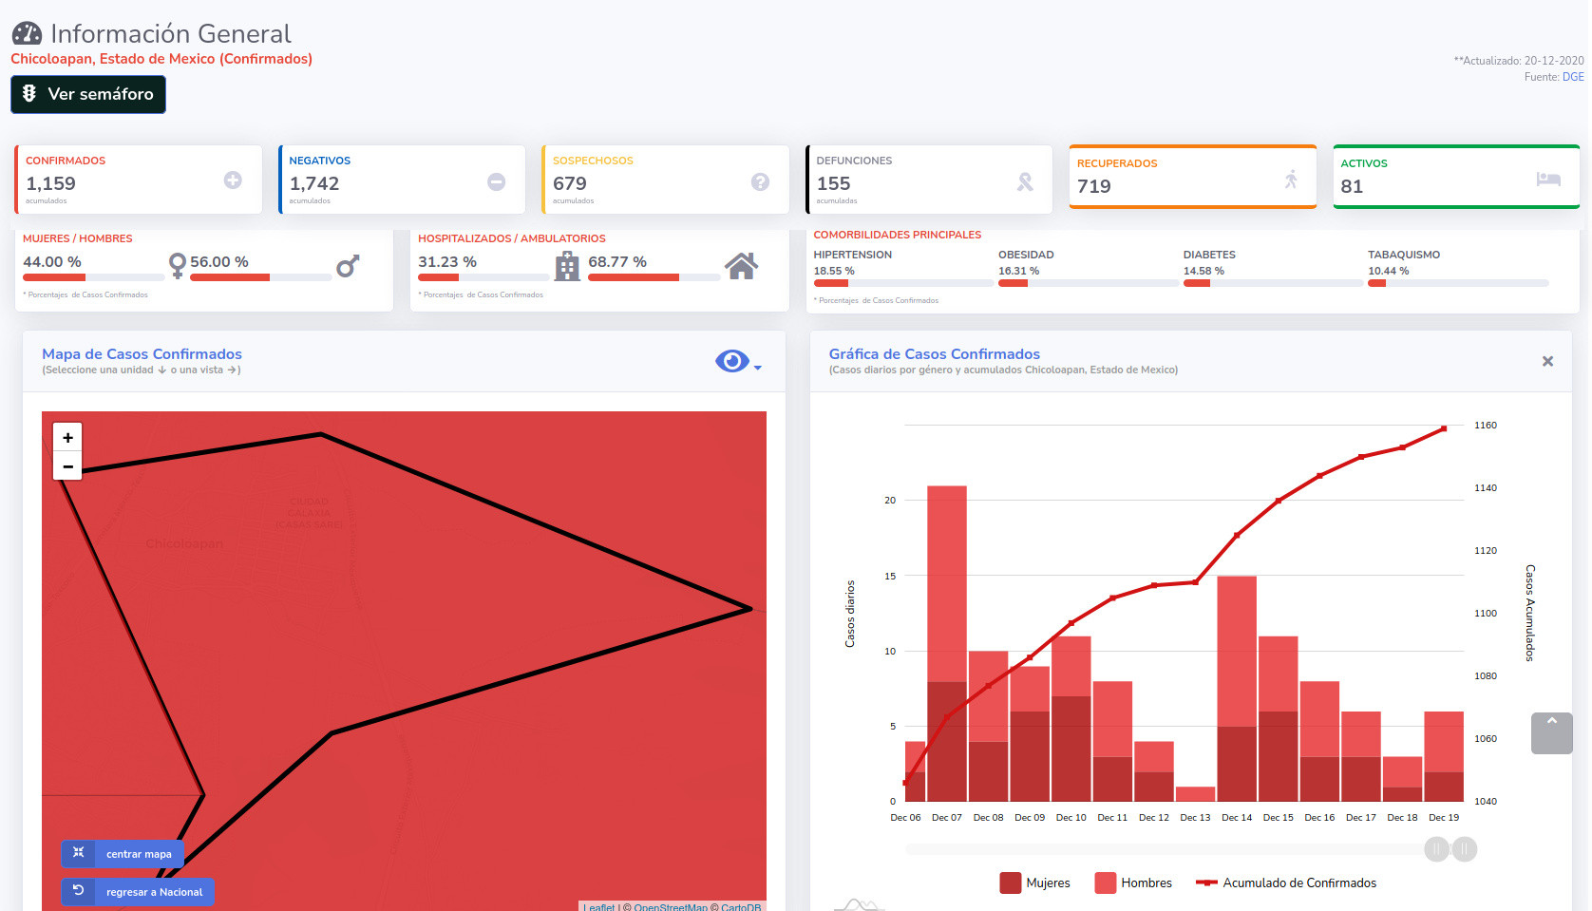Click the ACTIVOS card value 81

click(1352, 186)
